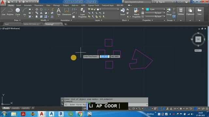Click the Hatch tool in Draw panel
Screen dimensions: 209x117
coord(30,17)
